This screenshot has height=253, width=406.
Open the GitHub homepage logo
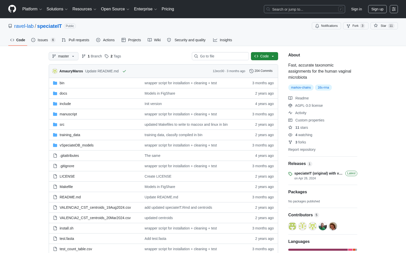[x=12, y=9]
